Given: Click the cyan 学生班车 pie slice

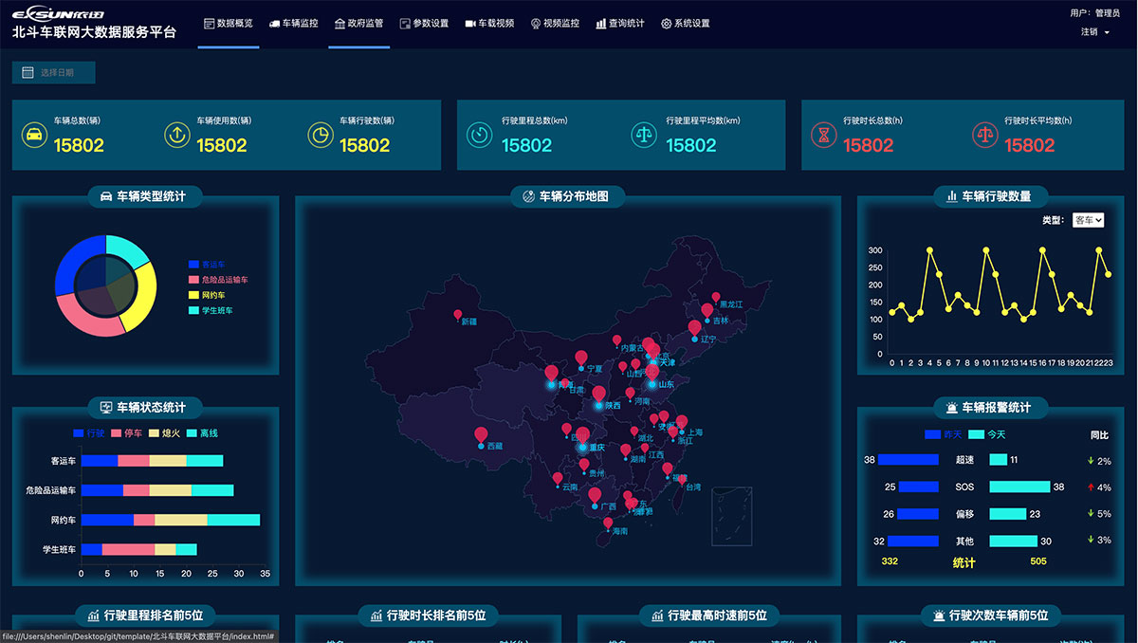Looking at the screenshot, I should [x=128, y=248].
